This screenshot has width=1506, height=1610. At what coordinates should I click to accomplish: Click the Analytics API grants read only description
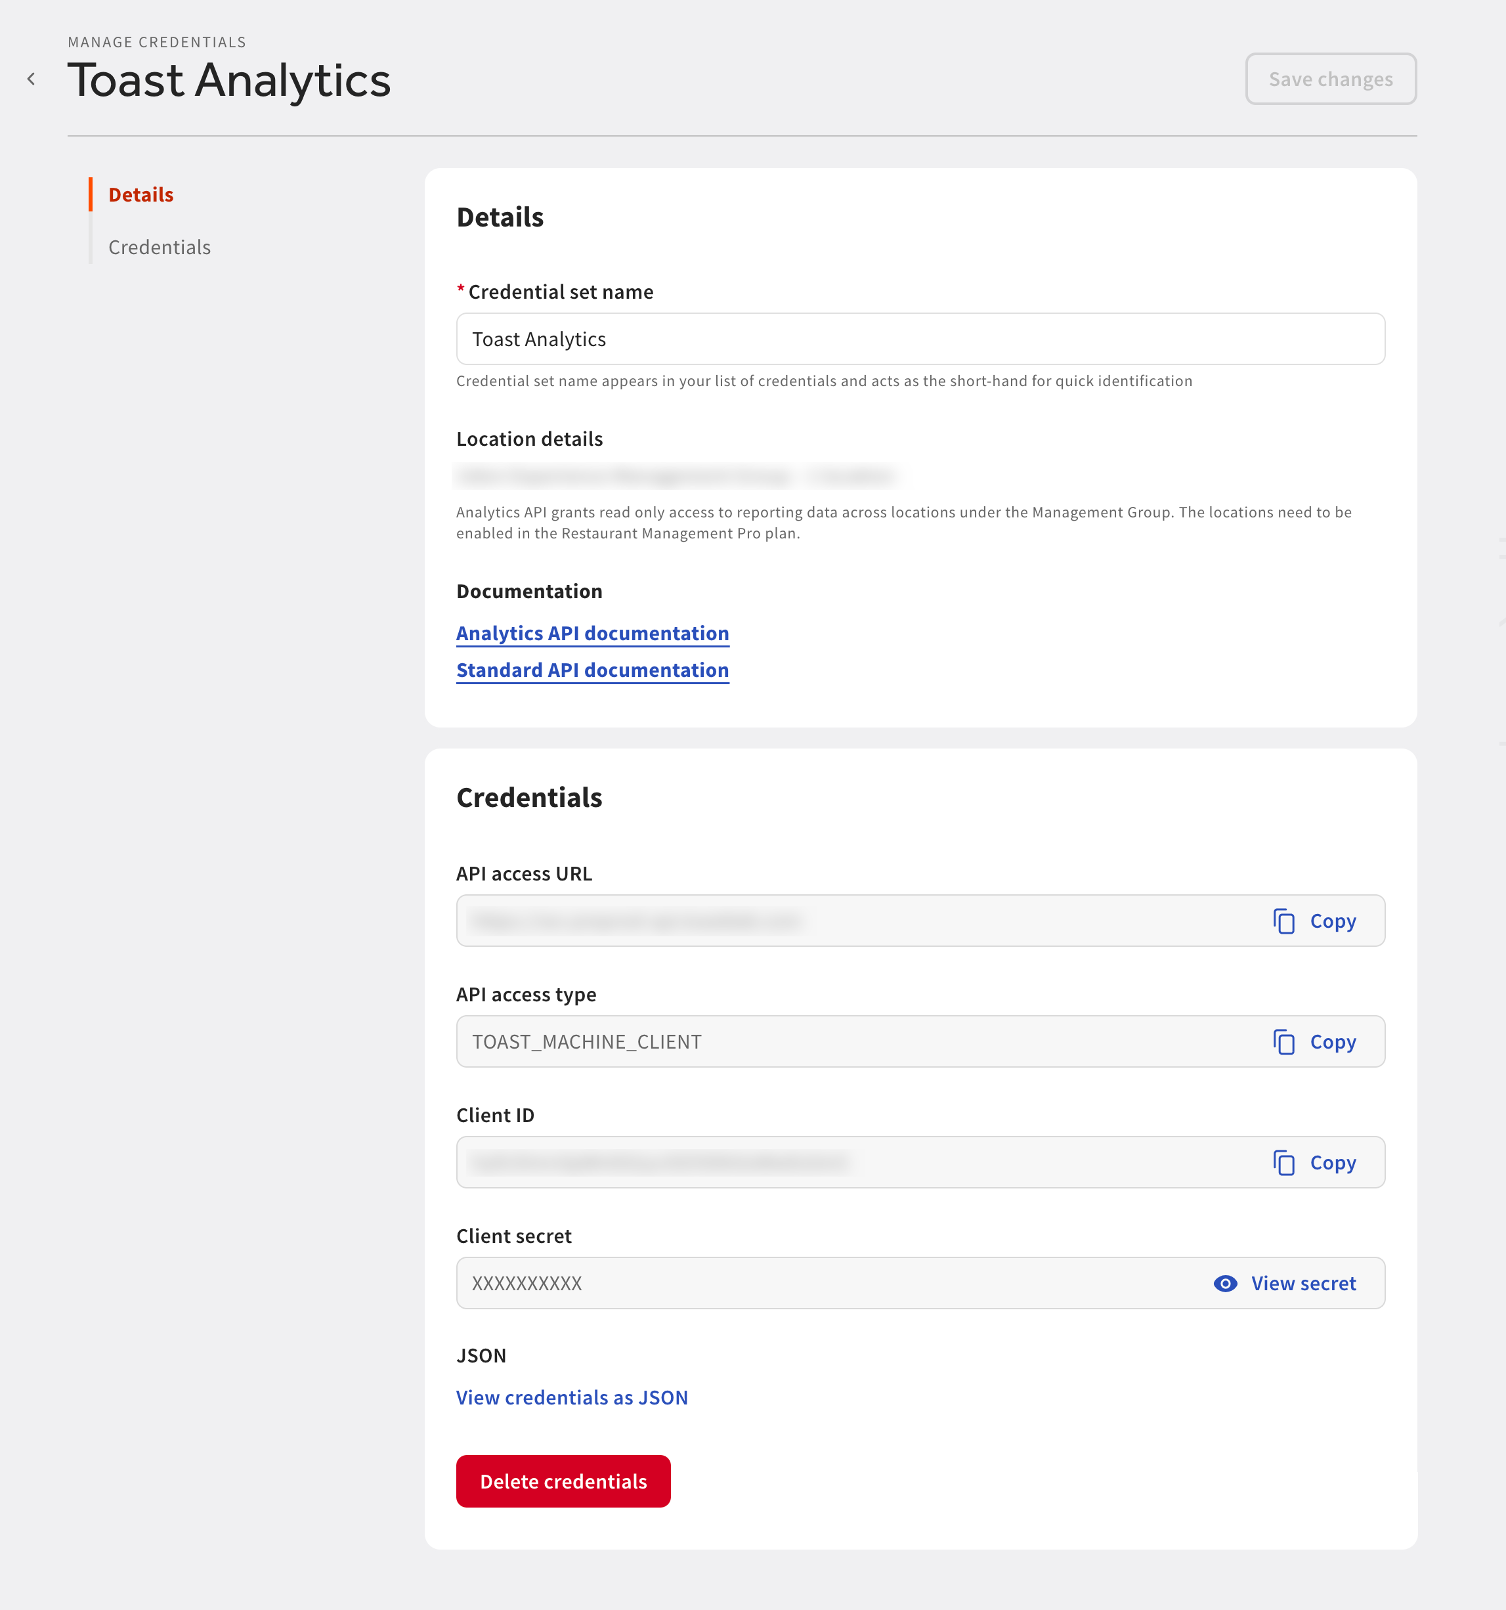(x=903, y=523)
